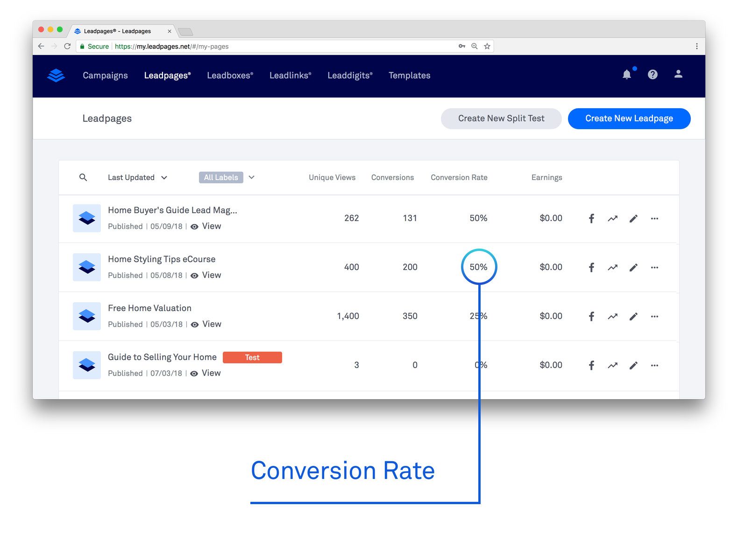View analytics for Guide to Selling Your Home
738x534 pixels.
pos(612,365)
